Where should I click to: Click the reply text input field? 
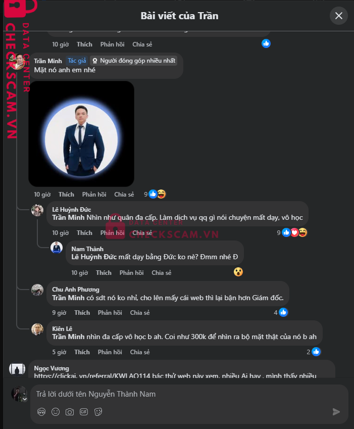click(x=182, y=394)
